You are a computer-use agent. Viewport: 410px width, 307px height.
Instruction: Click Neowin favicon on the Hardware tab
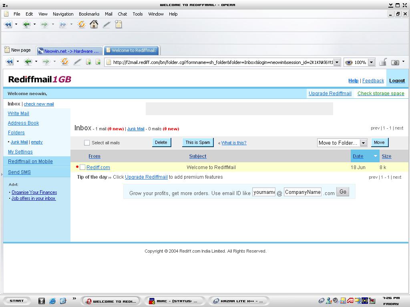[x=40, y=51]
